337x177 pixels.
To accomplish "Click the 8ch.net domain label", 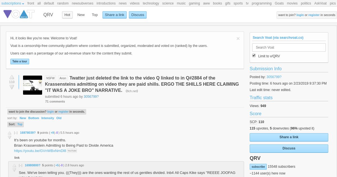I will pos(132,91).
